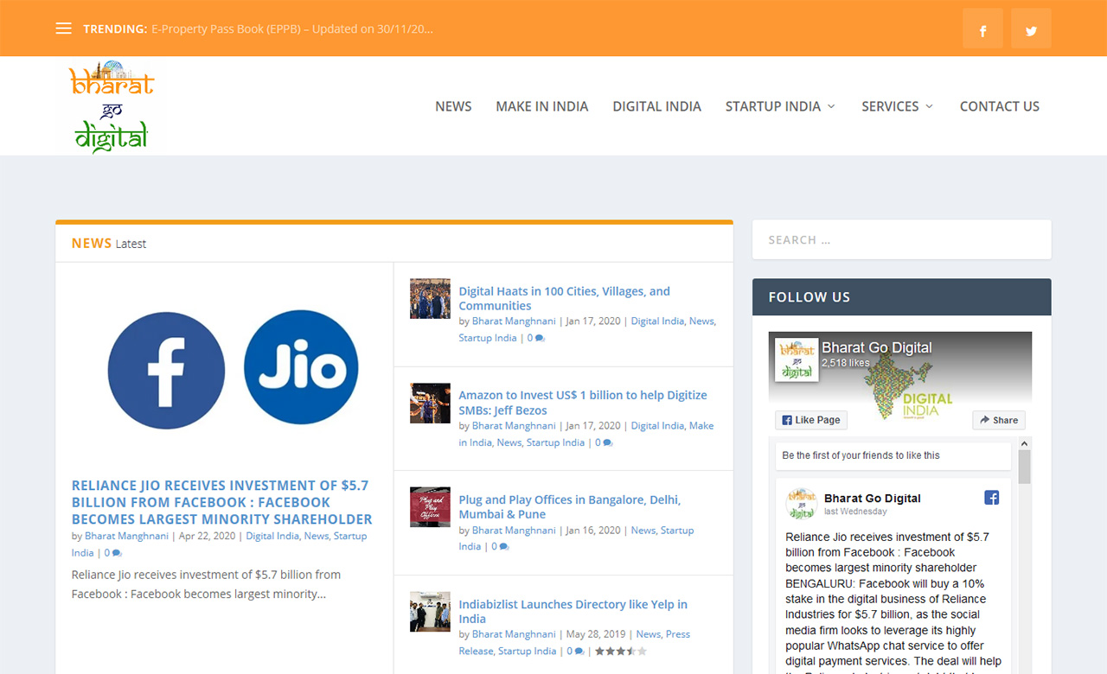Click comment bubble icon under Amazon Invest article

pyautogui.click(x=608, y=443)
